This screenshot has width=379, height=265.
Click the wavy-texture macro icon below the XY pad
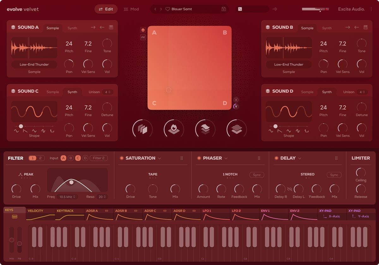pos(236,129)
